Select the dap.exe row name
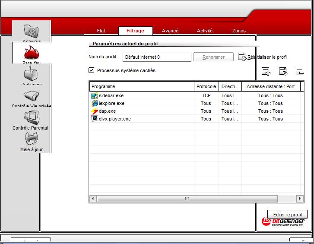This screenshot has height=244, width=314. point(107,111)
